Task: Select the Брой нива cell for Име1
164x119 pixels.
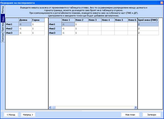Action: click(x=150, y=24)
